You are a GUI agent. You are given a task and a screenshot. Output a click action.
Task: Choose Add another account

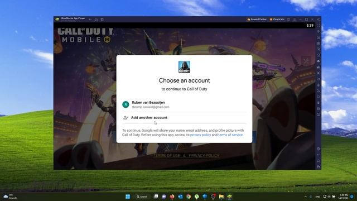click(x=184, y=118)
